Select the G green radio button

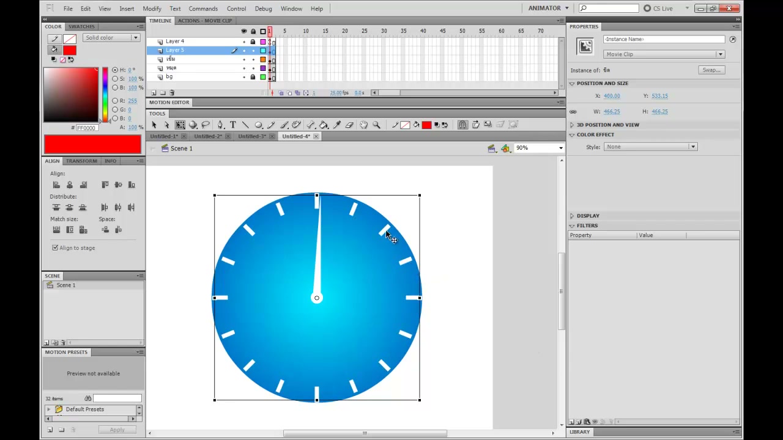[x=115, y=109]
